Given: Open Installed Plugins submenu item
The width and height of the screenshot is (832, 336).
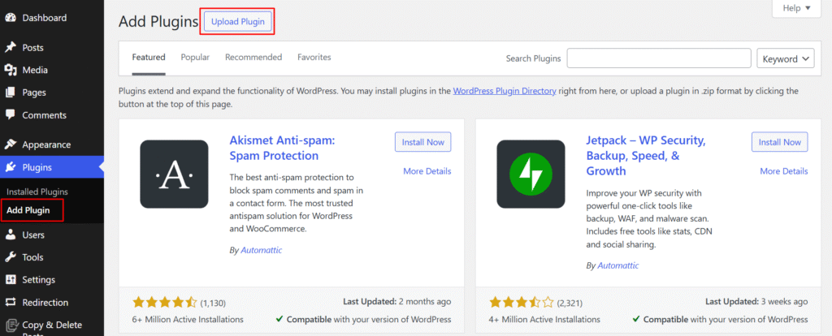Looking at the screenshot, I should point(37,192).
